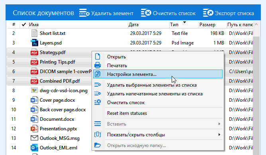Screen dimensions: 266x155
Task: Click the printer icon beside Печатать
Action: point(98,65)
